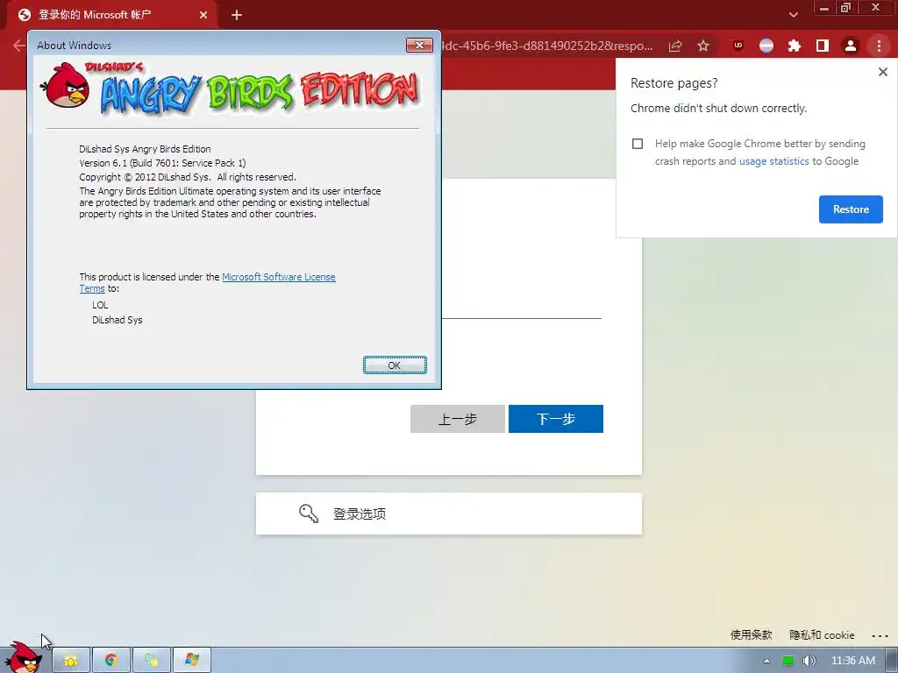Bookmark this page with the star icon
The width and height of the screenshot is (898, 673).
(703, 46)
